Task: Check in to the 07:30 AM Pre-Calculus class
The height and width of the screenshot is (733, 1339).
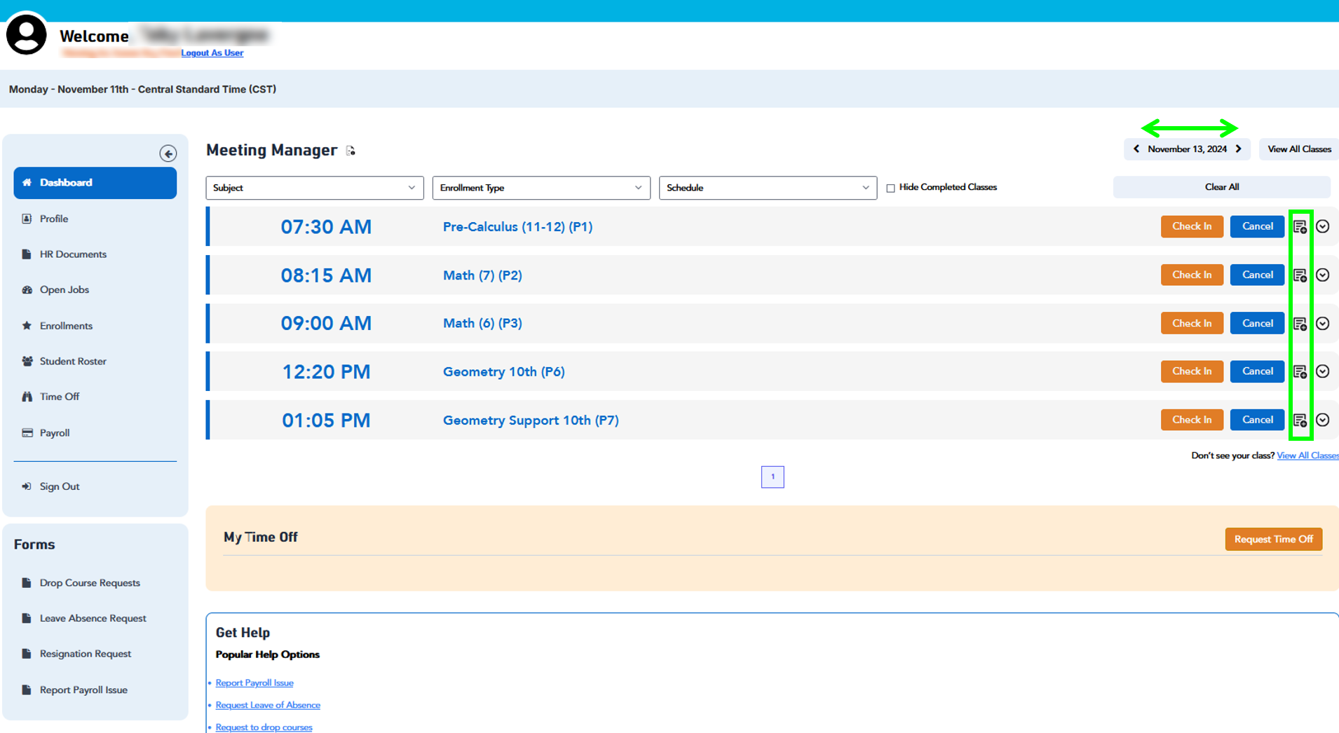Action: click(x=1191, y=226)
